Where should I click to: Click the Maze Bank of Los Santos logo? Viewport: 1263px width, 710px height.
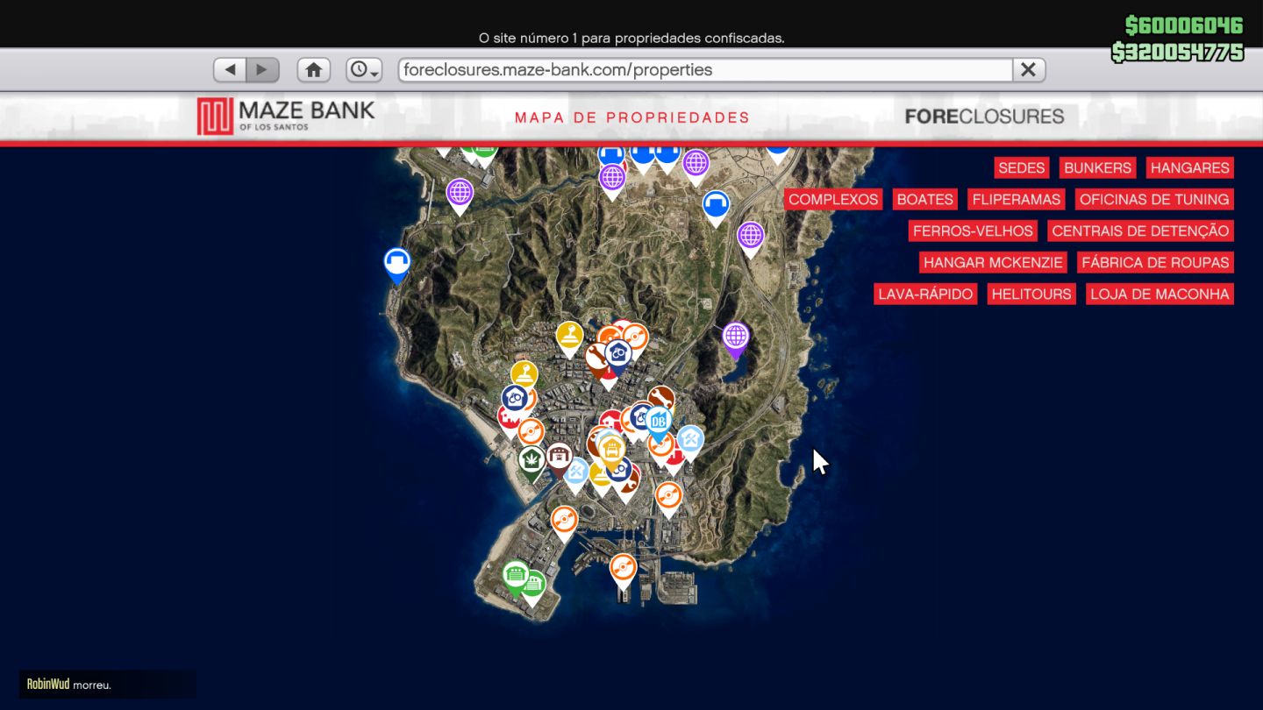[x=286, y=116]
